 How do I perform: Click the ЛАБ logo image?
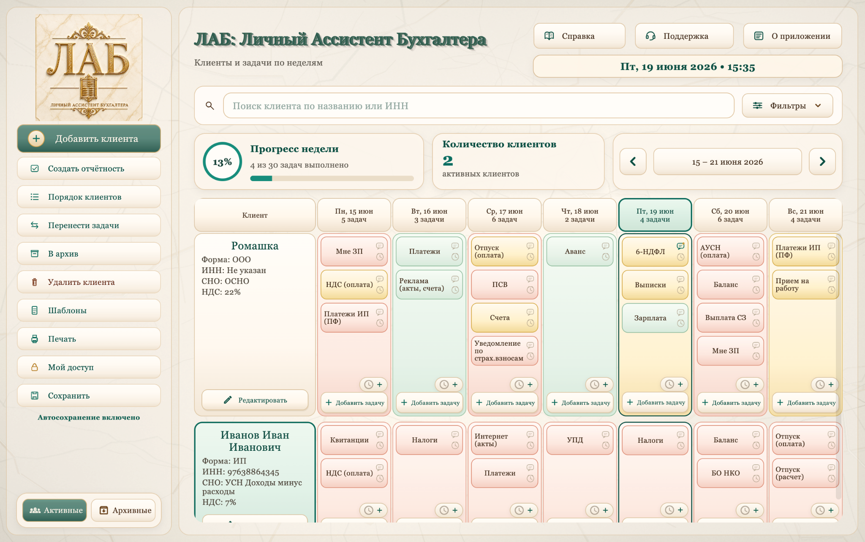[89, 68]
